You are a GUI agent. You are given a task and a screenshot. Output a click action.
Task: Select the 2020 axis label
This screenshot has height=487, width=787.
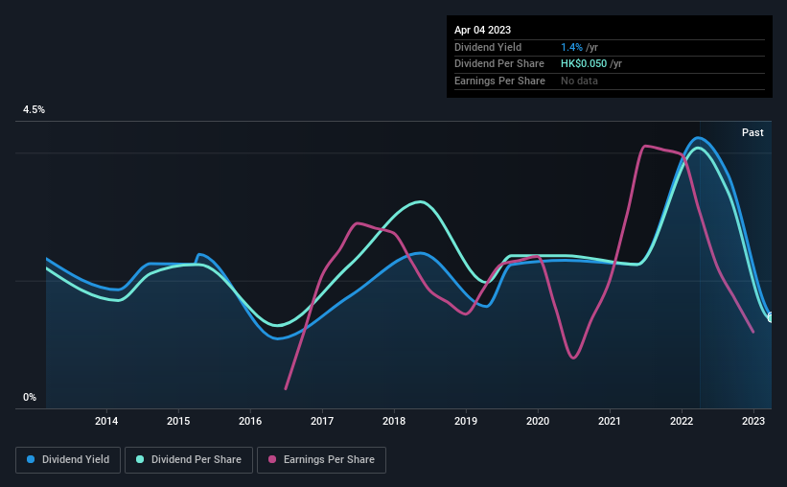point(538,421)
